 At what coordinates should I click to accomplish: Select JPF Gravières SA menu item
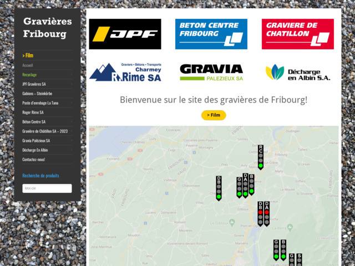(34, 84)
